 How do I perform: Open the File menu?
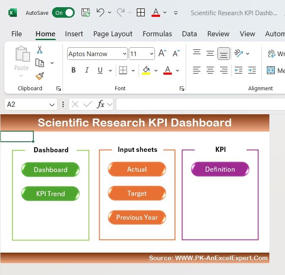pos(16,34)
